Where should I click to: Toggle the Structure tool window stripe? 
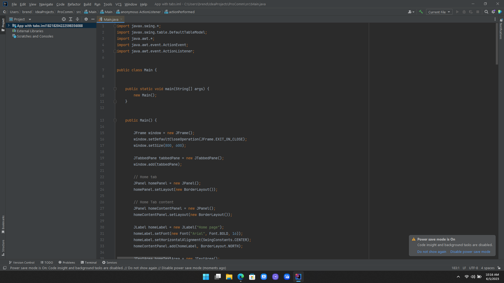coord(3,247)
